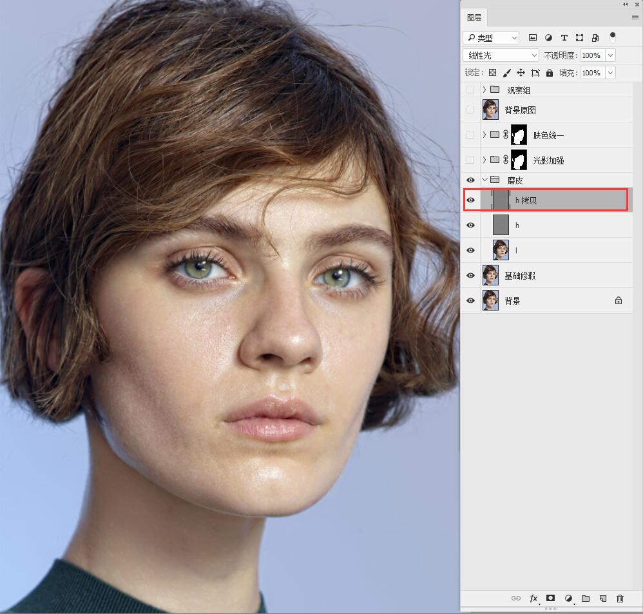Viewport: 643px width, 614px height.
Task: Expand the 观察组 group
Action: pos(485,90)
